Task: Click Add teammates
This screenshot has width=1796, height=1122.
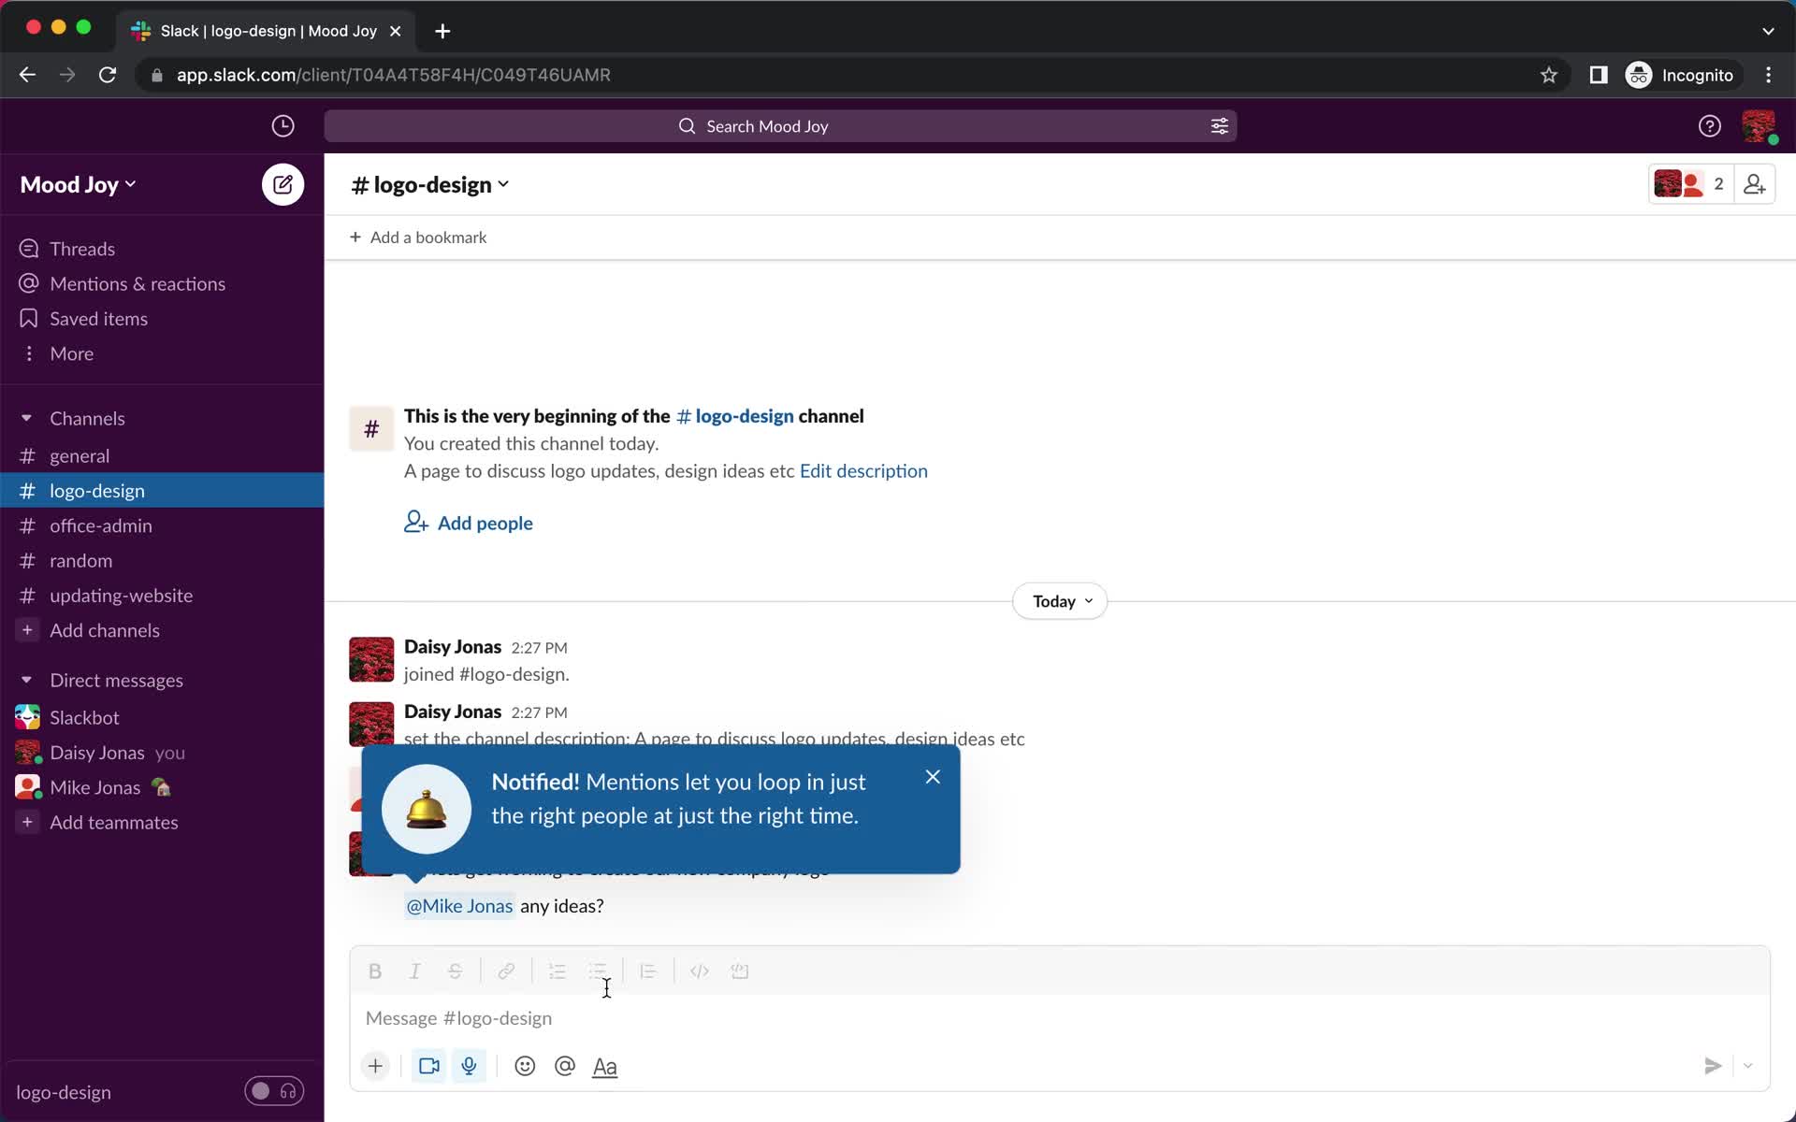Action: (x=162, y=822)
